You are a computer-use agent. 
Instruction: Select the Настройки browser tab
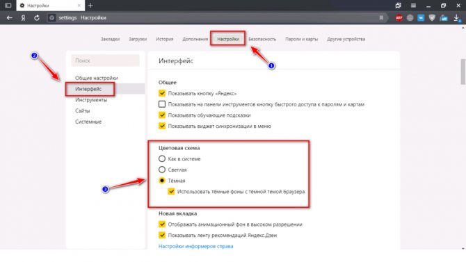tap(51, 6)
